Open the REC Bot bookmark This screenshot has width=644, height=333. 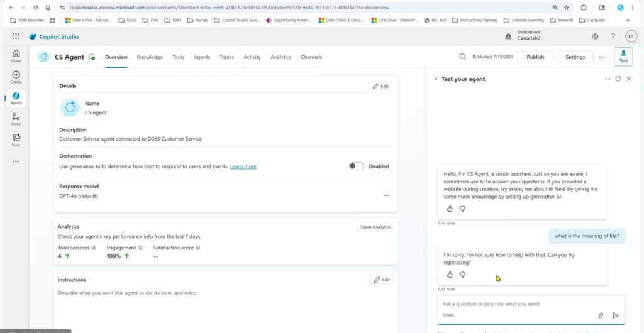pyautogui.click(x=435, y=20)
